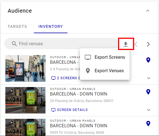Screen dimensions: 159x136
Task: Focus the Find venues search field
Action: click(x=61, y=44)
